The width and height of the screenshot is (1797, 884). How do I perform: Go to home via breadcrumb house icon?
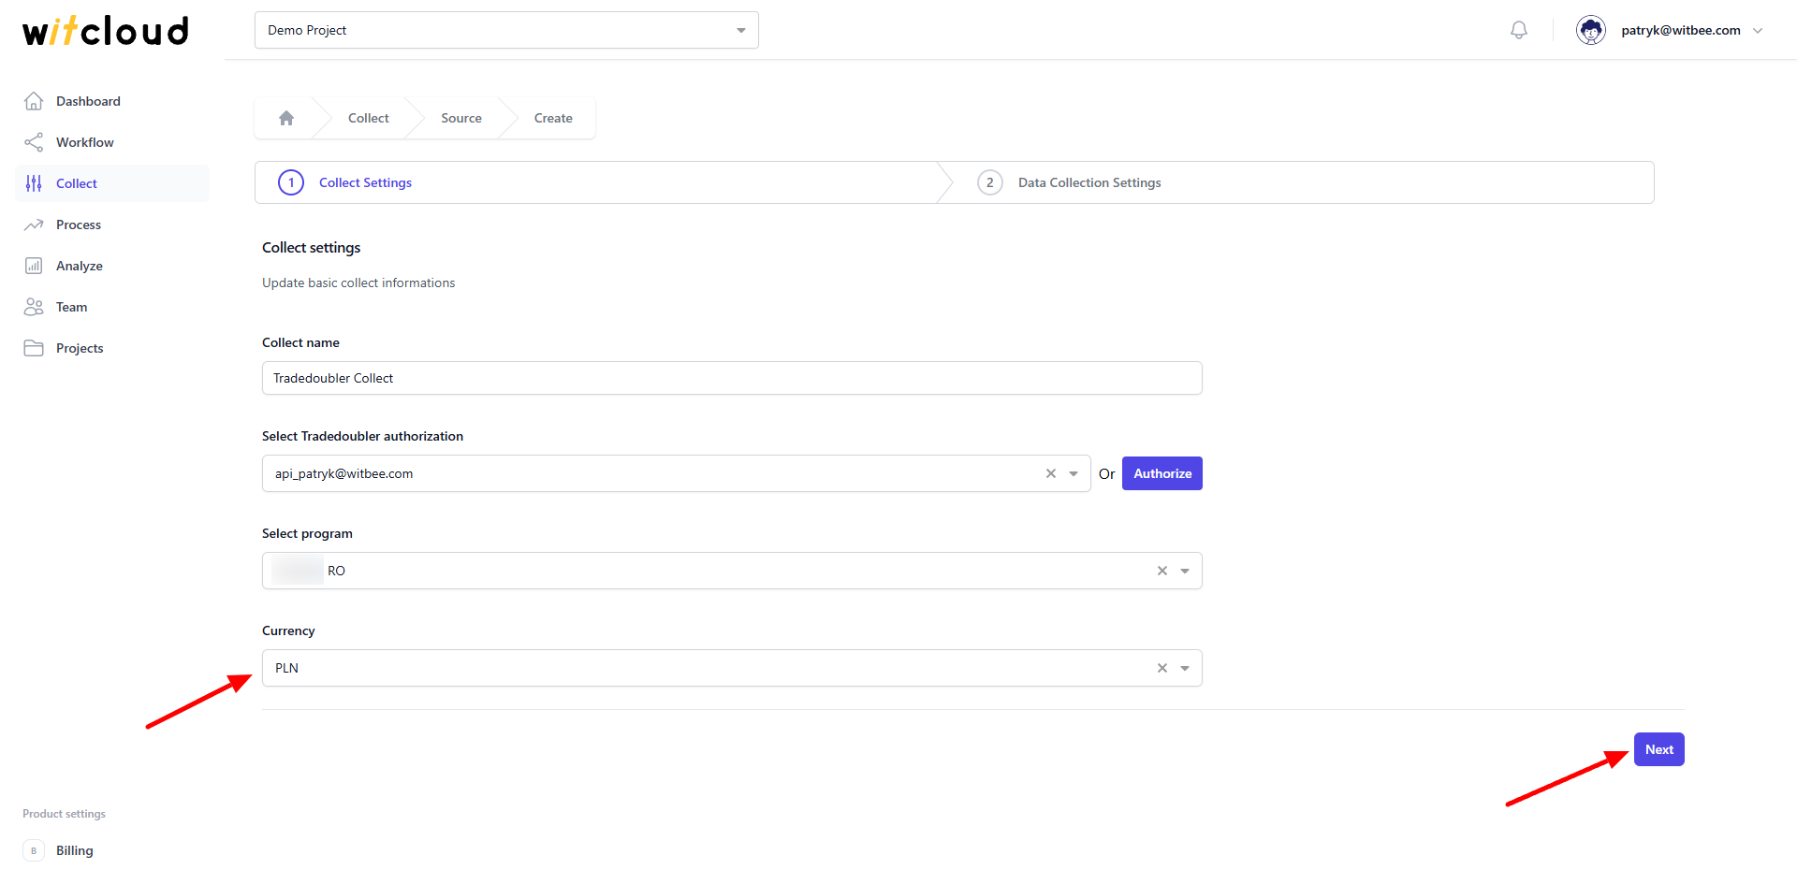coord(286,118)
